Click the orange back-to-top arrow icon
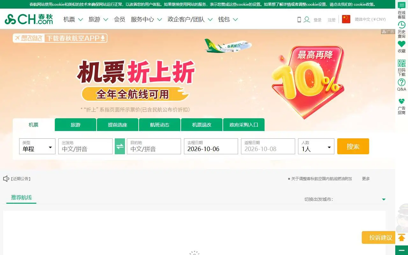 (x=402, y=237)
